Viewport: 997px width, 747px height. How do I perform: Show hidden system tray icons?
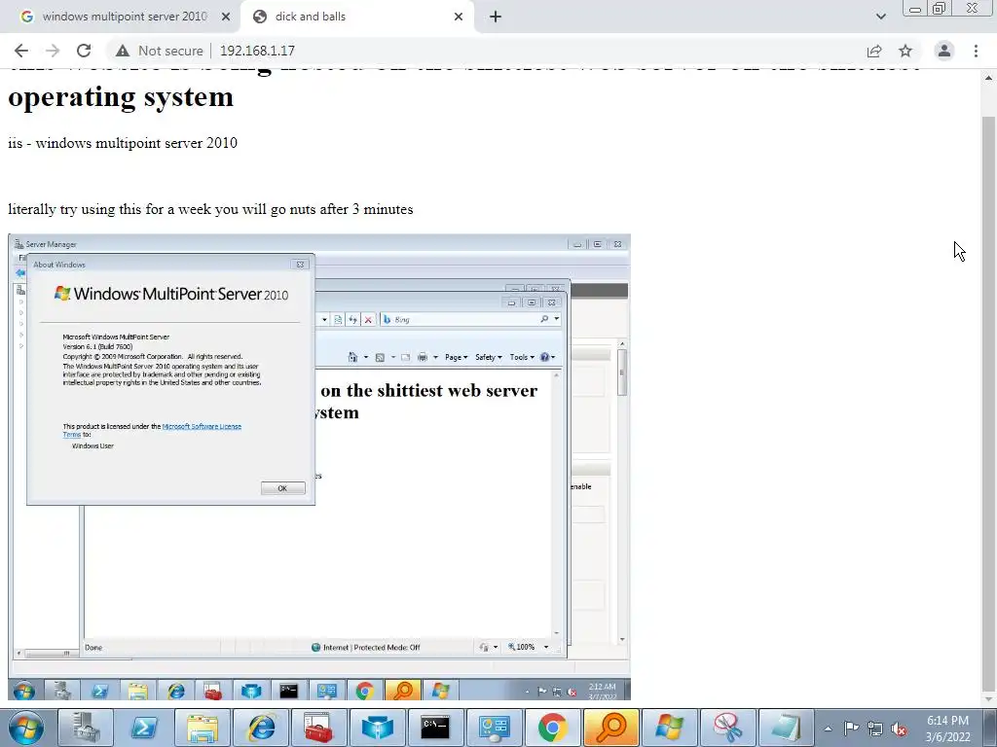click(828, 729)
